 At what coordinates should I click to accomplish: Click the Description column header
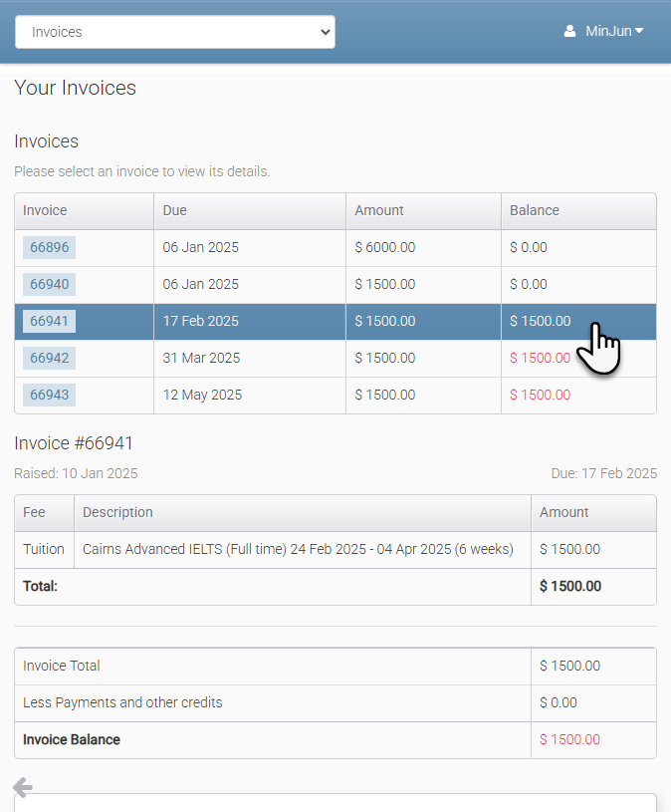point(117,512)
